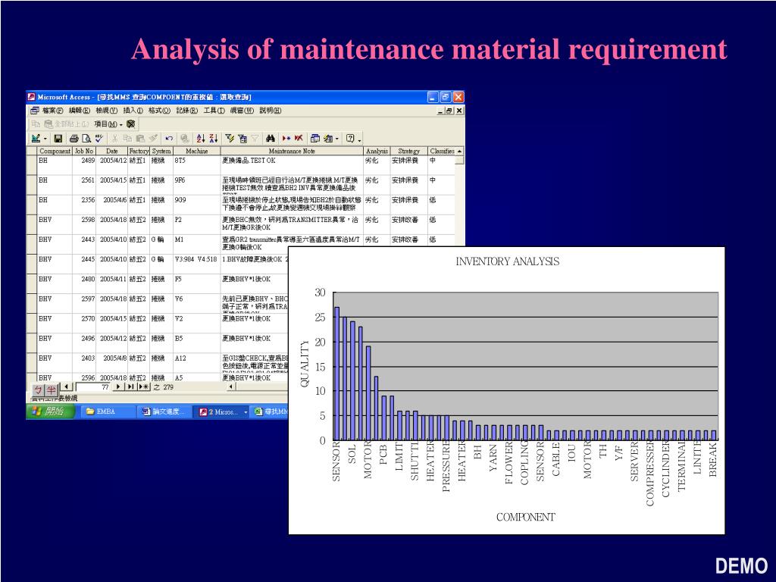Click the Format Painter brush icon
The image size is (776, 582).
pyautogui.click(x=153, y=139)
